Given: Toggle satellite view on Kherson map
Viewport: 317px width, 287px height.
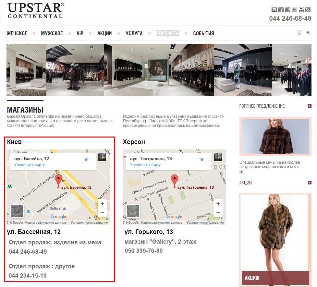Looking at the screenshot, I should click(133, 211).
